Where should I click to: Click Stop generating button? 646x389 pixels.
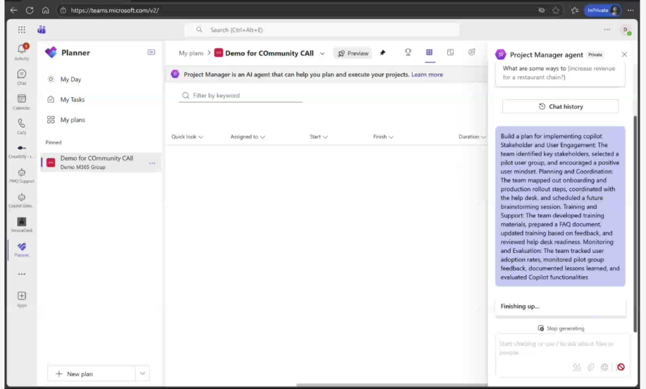coord(561,328)
